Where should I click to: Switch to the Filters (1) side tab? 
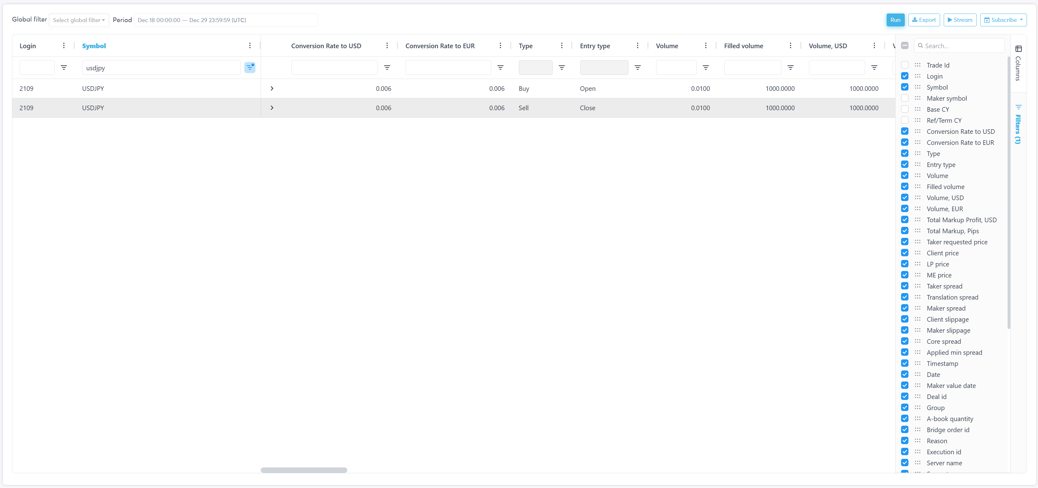[1018, 125]
